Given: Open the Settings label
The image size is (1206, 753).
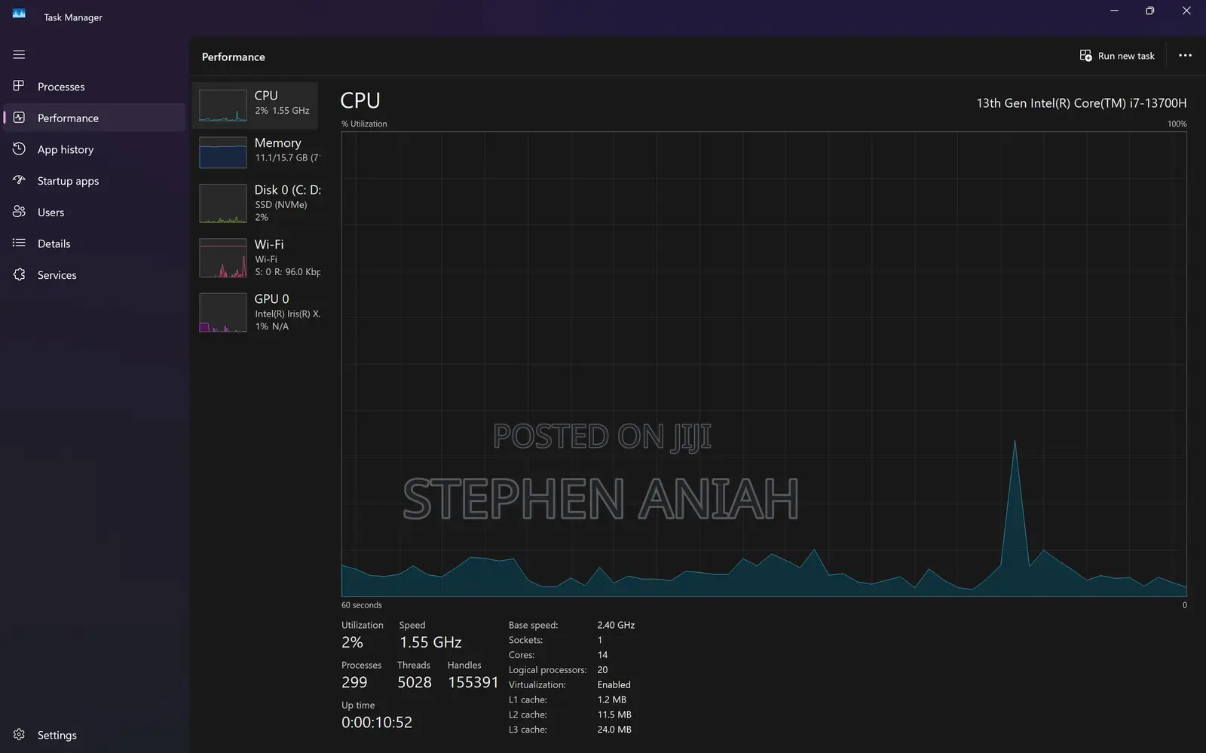Looking at the screenshot, I should tap(57, 735).
